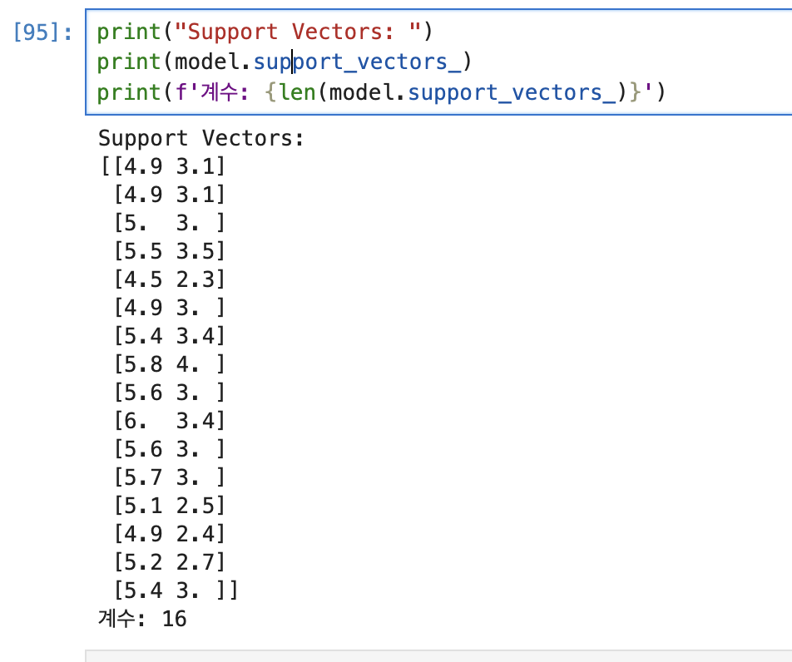Click the "Support Vectors:" output heading
Image resolution: width=792 pixels, height=662 pixels.
click(201, 138)
